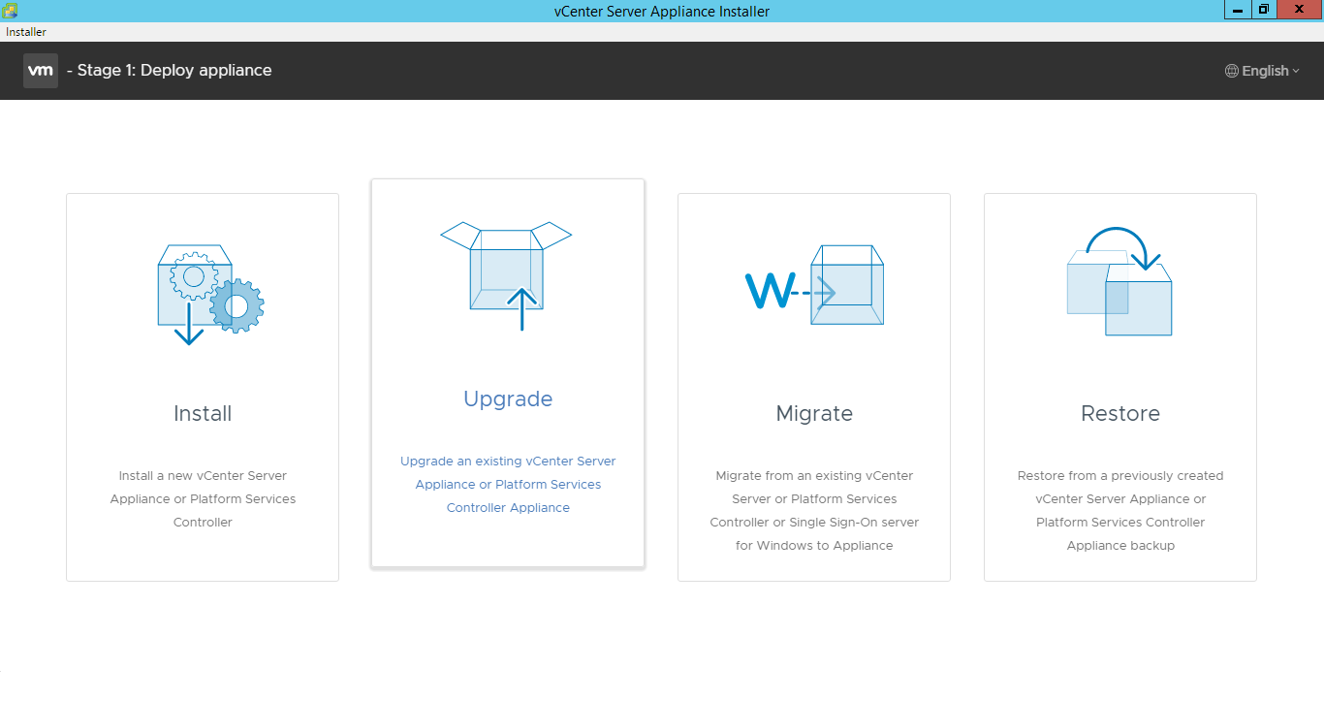This screenshot has height=701, width=1324.
Task: Click the Upgrade open-box icon
Action: [507, 271]
